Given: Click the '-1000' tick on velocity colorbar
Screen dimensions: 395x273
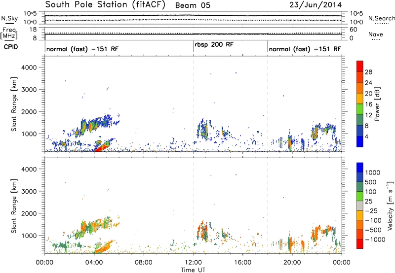Looking at the screenshot, I should [x=375, y=239].
